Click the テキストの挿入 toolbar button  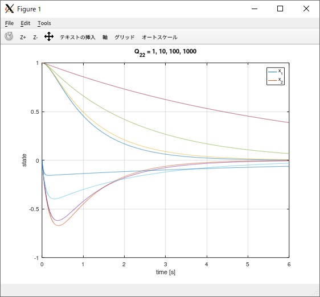tap(77, 38)
